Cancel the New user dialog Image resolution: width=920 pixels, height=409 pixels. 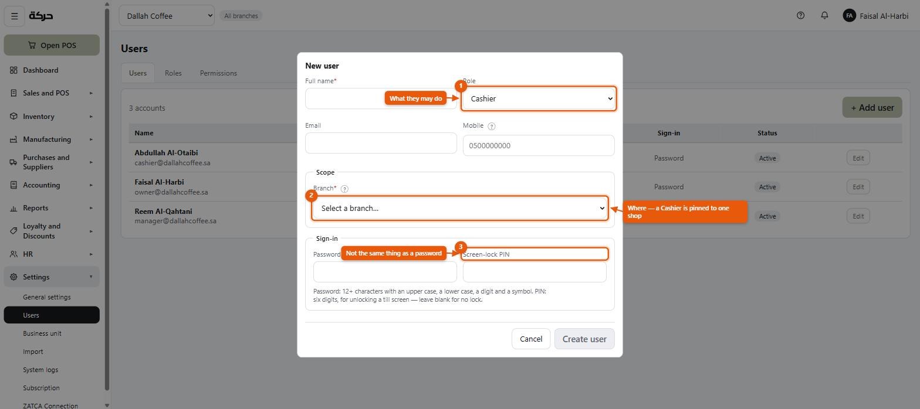[531, 339]
